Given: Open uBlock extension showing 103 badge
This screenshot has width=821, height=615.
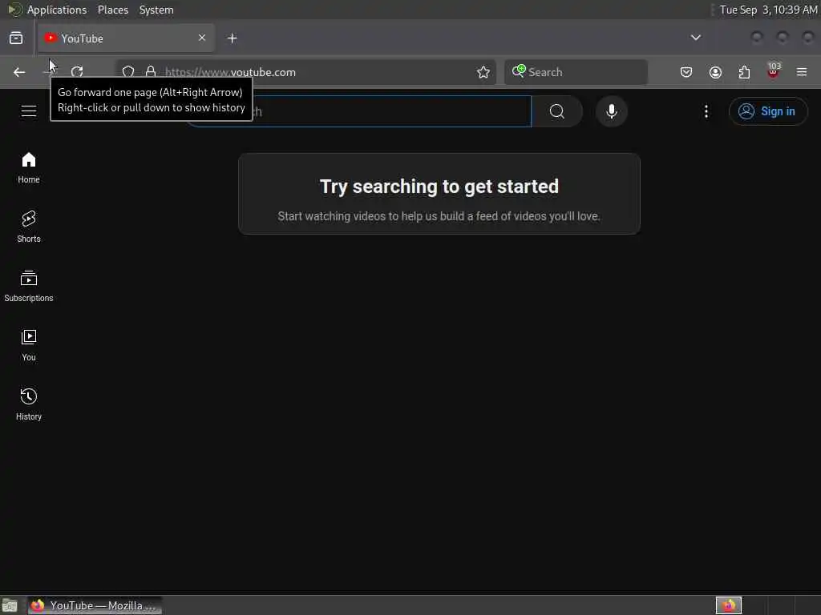Looking at the screenshot, I should point(774,71).
